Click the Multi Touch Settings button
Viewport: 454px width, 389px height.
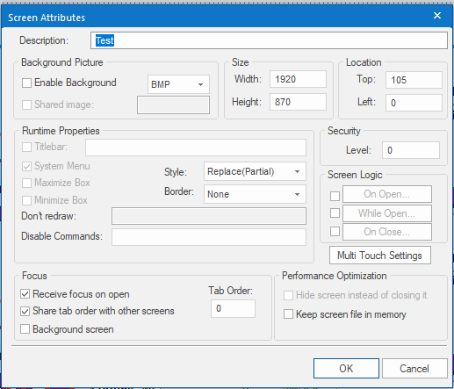pos(380,256)
